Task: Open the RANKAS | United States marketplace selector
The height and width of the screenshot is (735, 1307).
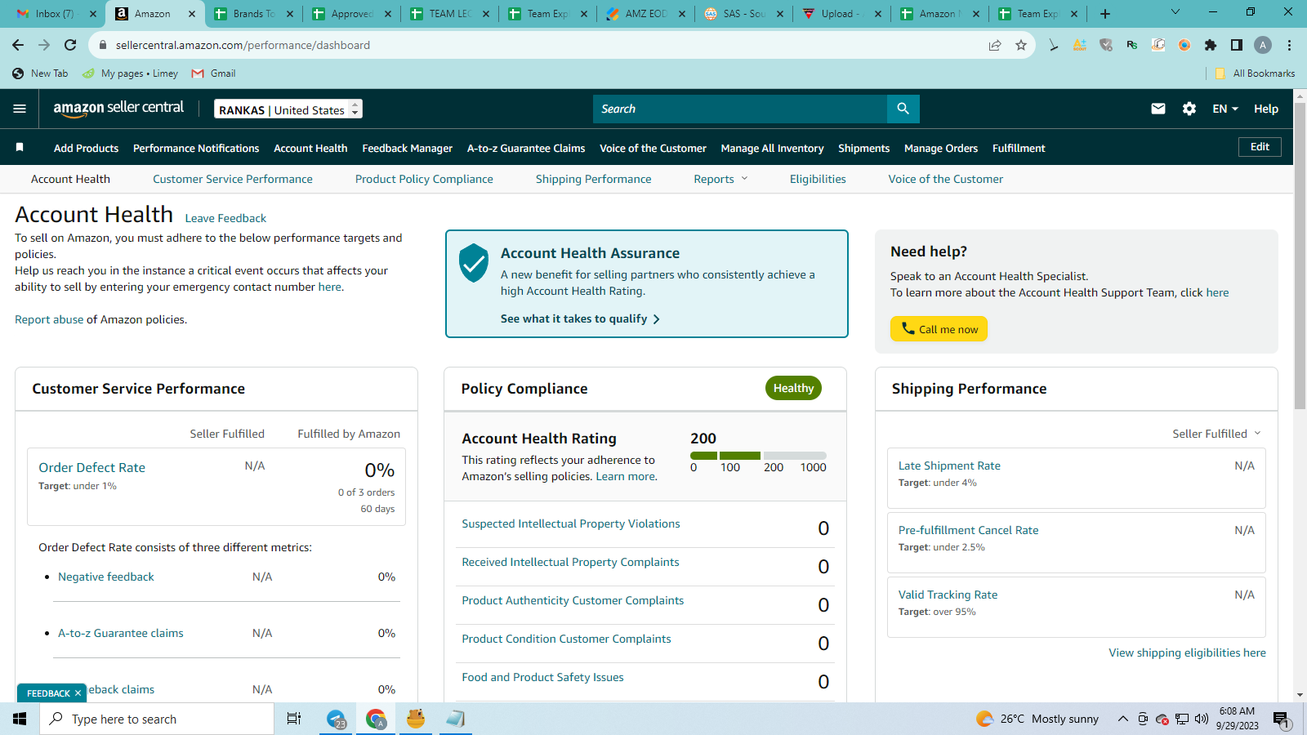Action: pos(288,109)
